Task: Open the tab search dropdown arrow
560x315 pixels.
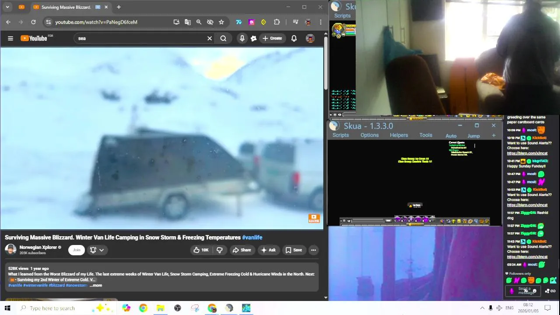Action: (7, 7)
